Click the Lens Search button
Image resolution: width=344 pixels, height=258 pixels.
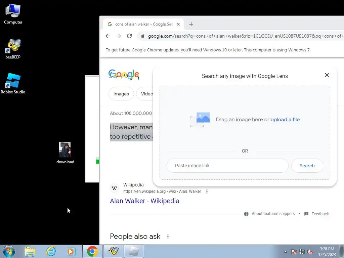click(x=307, y=166)
